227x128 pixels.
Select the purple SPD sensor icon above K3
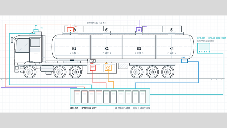pyautogui.click(x=139, y=30)
